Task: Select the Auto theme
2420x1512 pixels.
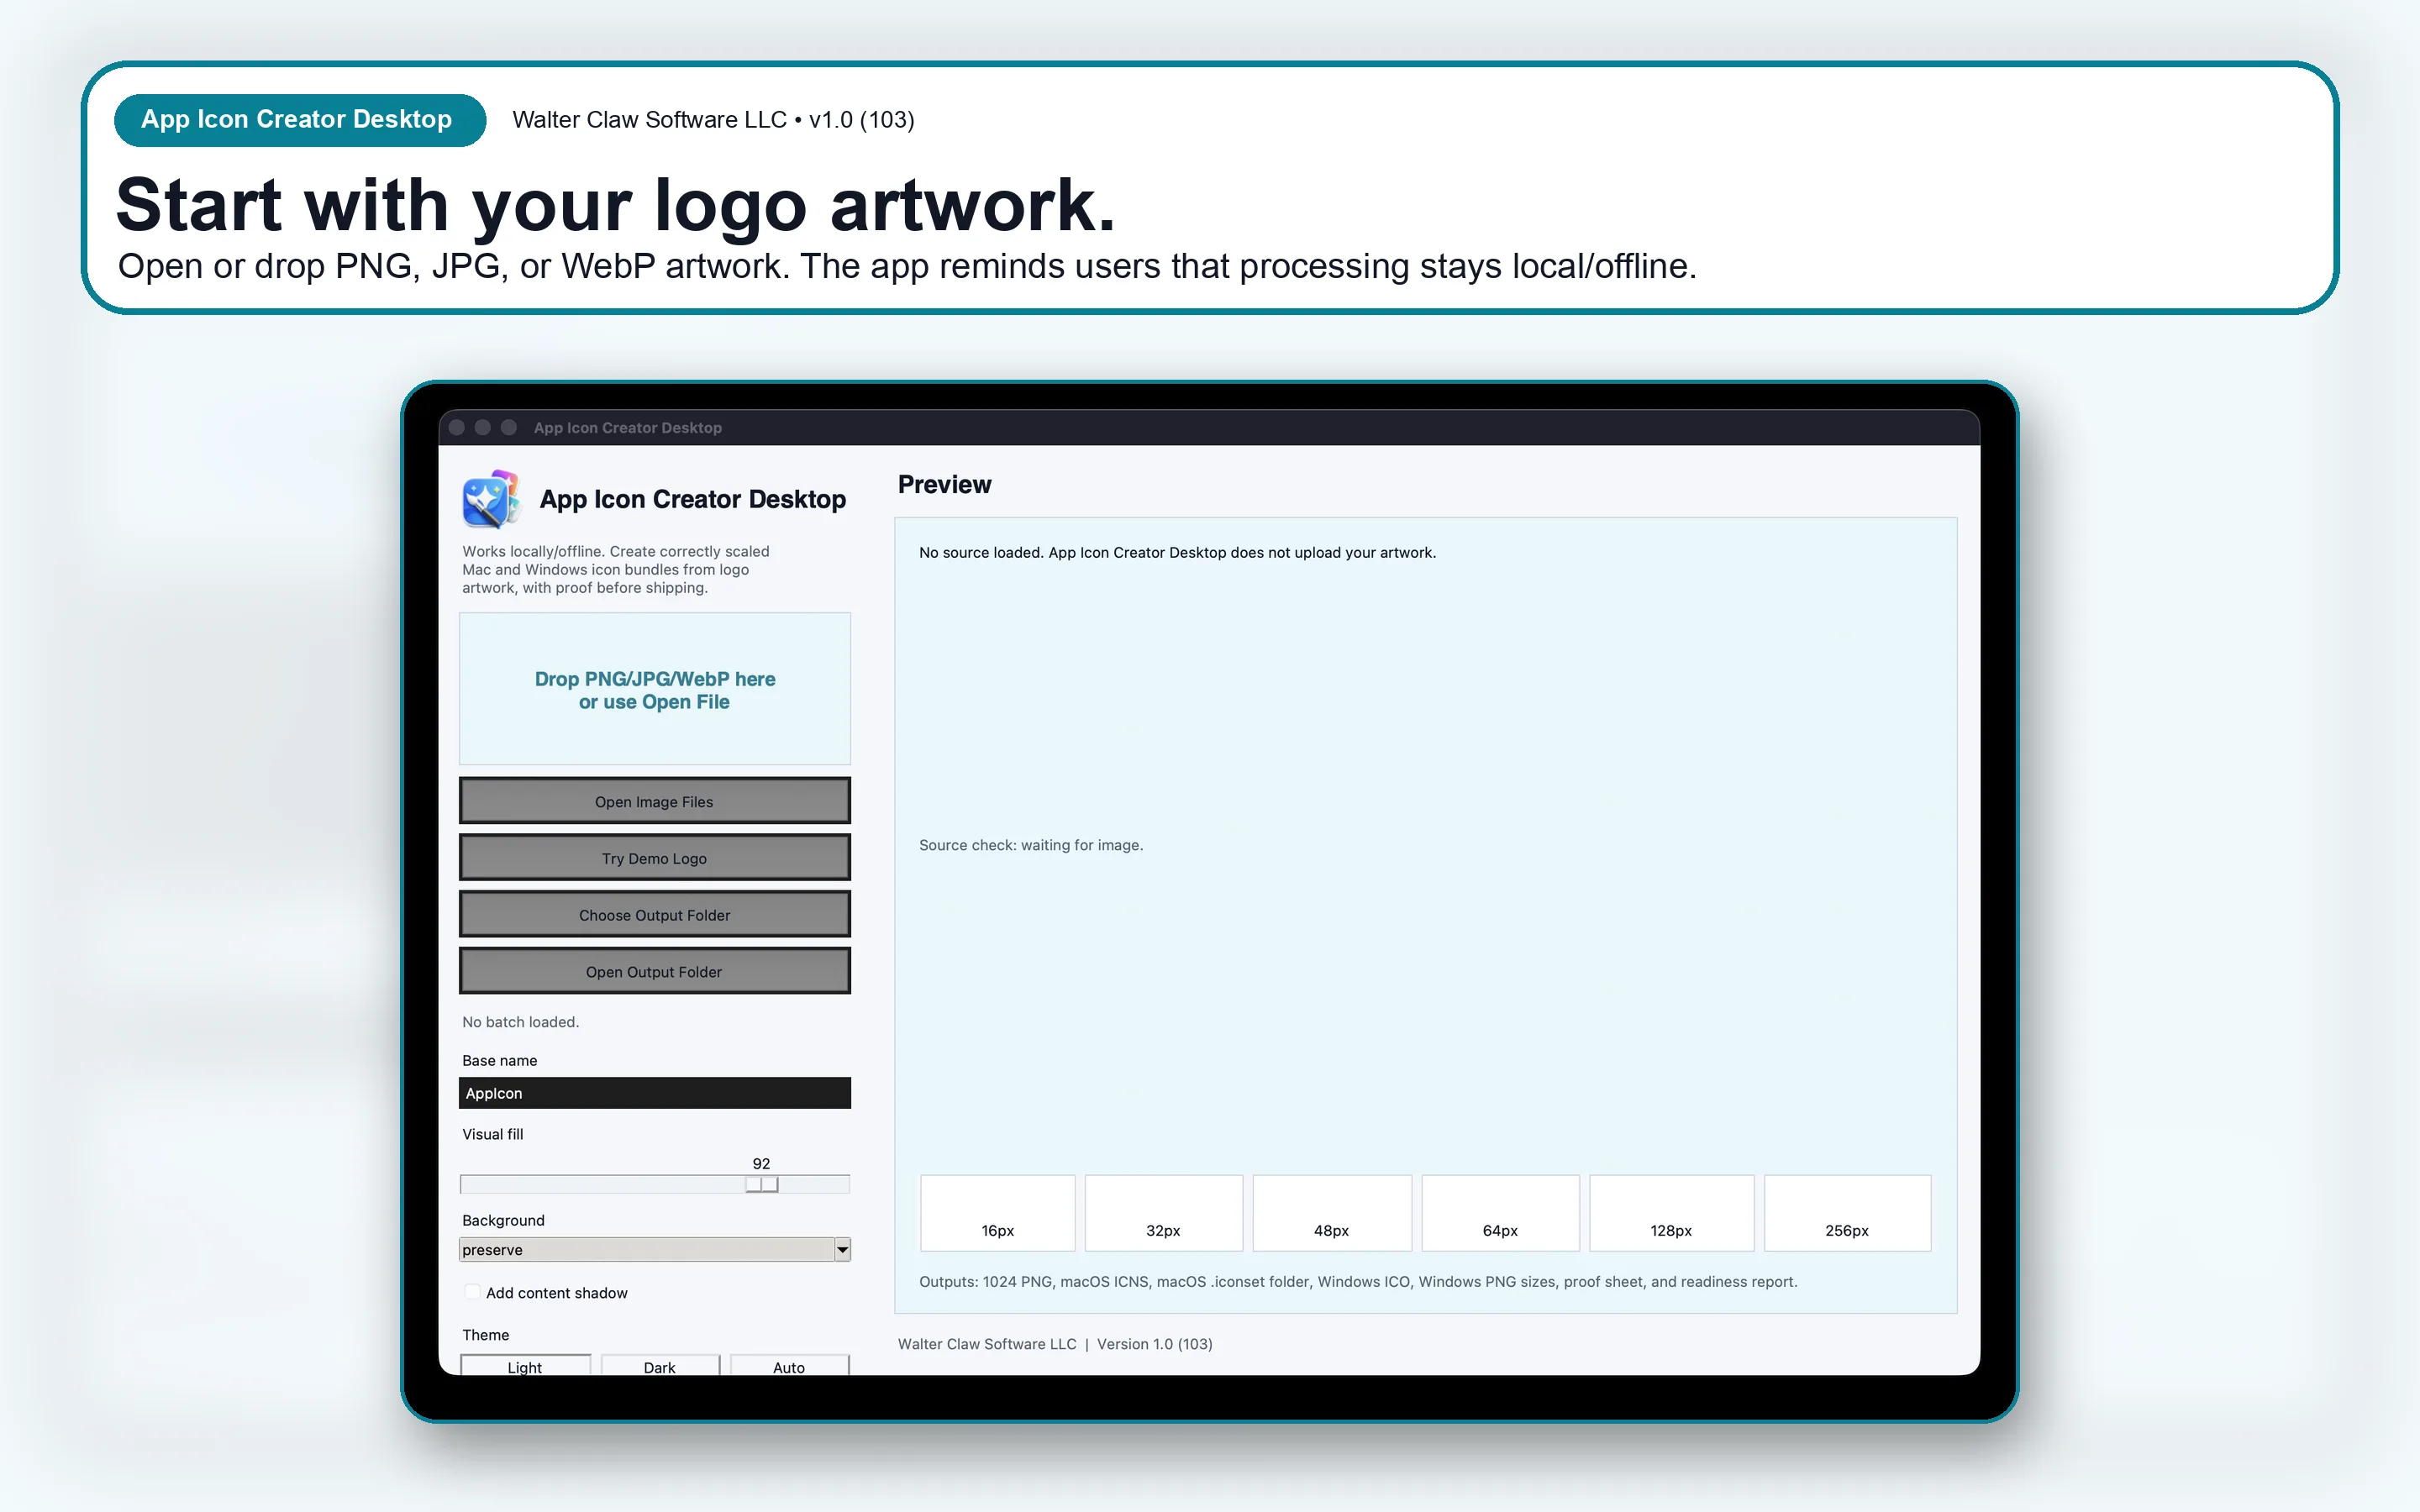Action: pos(789,1366)
